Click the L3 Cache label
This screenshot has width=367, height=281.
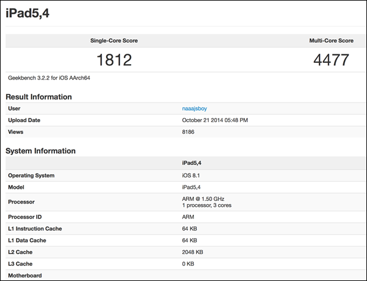[x=20, y=264]
